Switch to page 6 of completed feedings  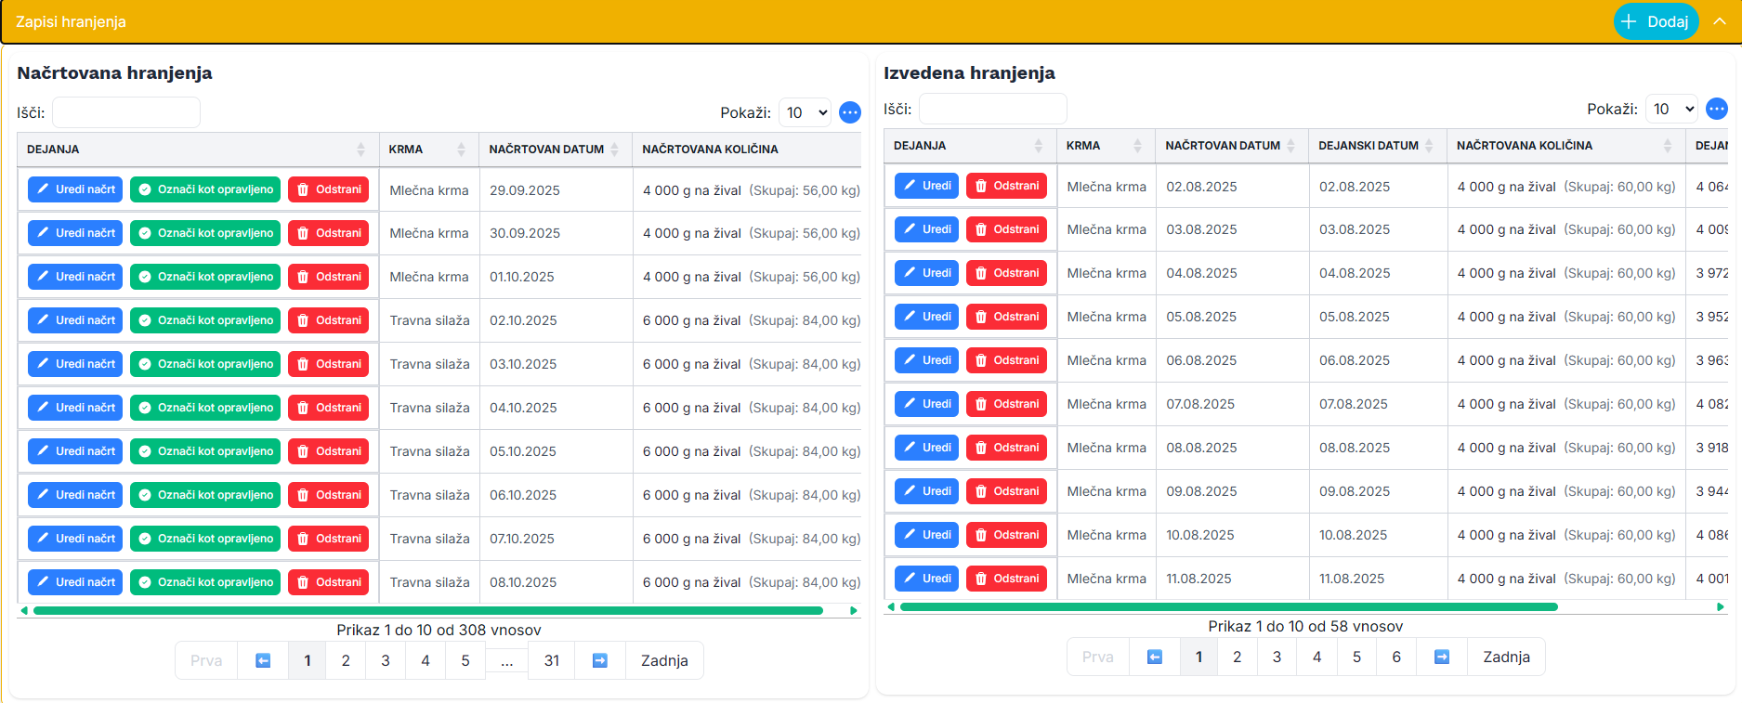pyautogui.click(x=1395, y=657)
